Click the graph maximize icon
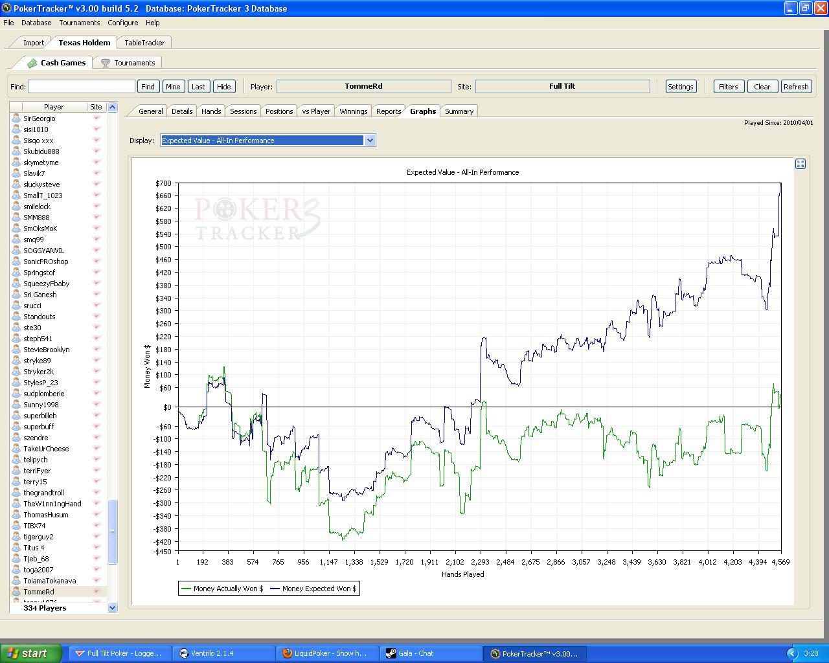829x663 pixels. tap(801, 164)
